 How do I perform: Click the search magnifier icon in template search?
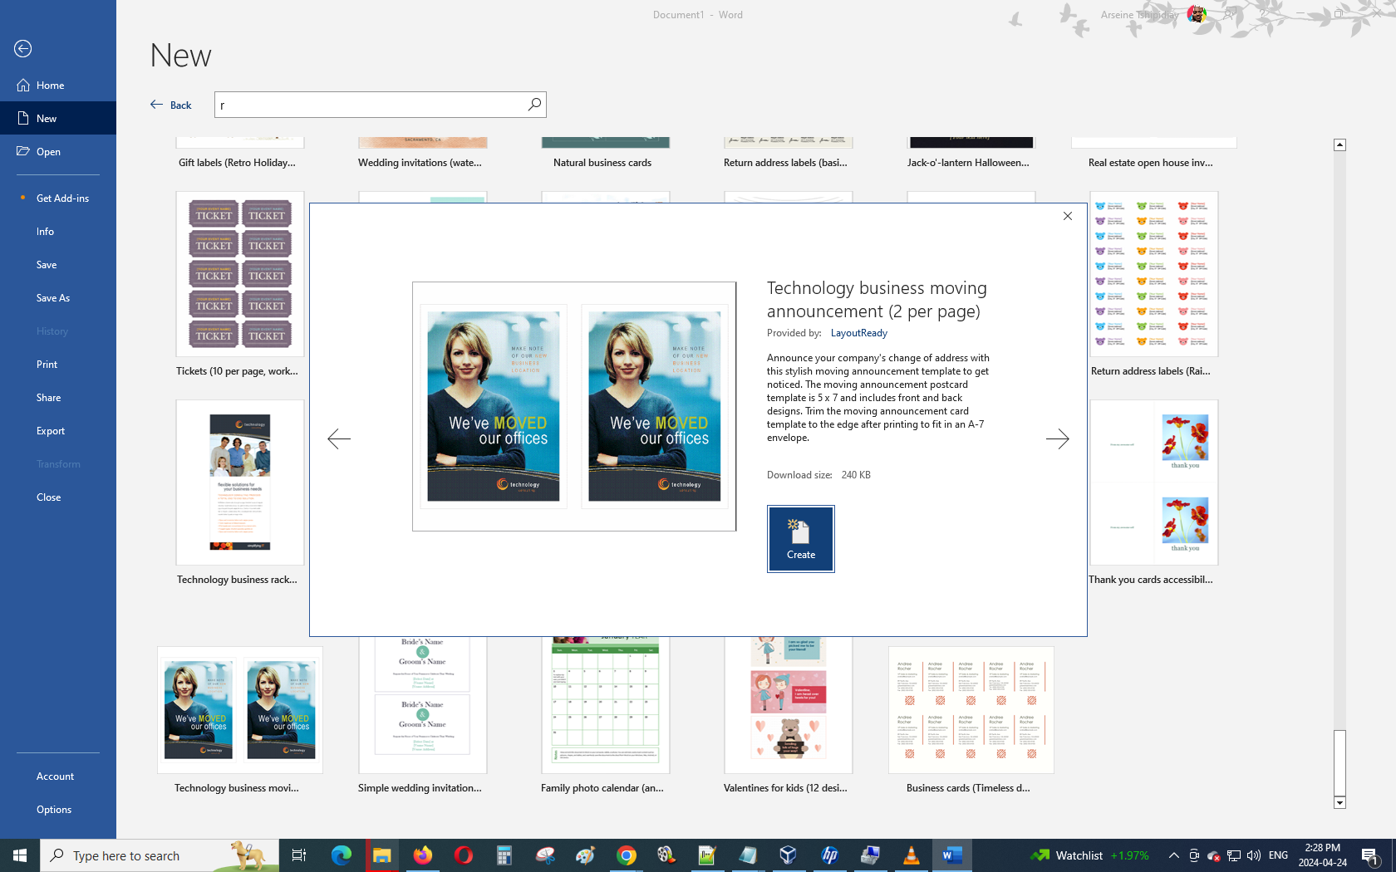click(x=534, y=105)
